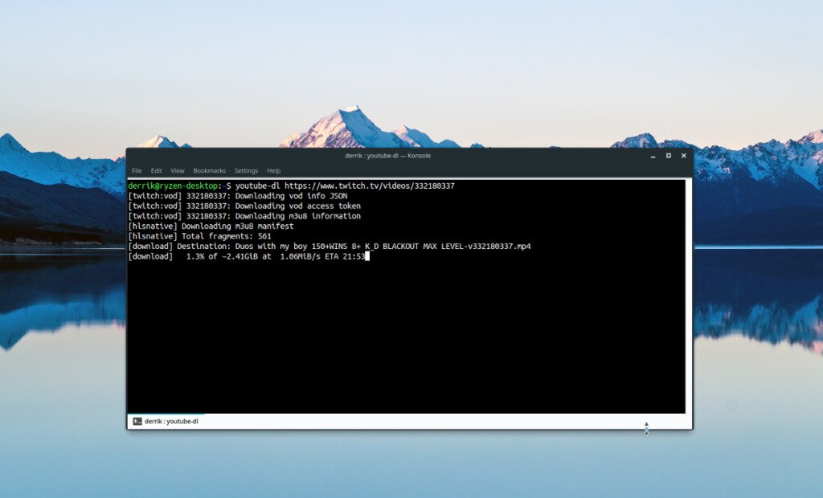Maximize the Konsole window
The width and height of the screenshot is (823, 498).
[x=668, y=156]
